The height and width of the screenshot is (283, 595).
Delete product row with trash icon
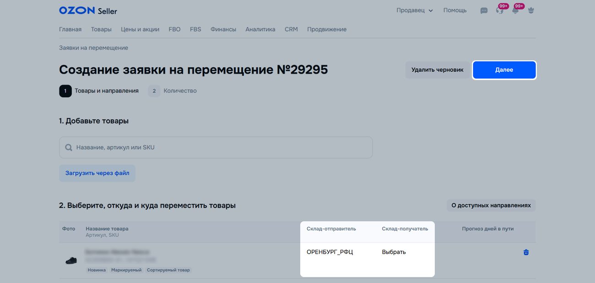(x=526, y=252)
